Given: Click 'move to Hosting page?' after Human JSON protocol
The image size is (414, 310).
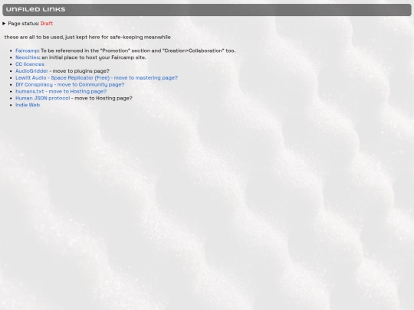Looking at the screenshot, I should (103, 98).
